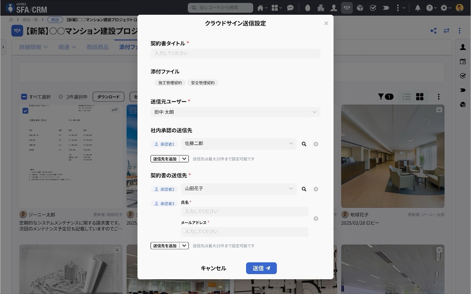Open the chat bubble icon in top bar

coord(290,8)
